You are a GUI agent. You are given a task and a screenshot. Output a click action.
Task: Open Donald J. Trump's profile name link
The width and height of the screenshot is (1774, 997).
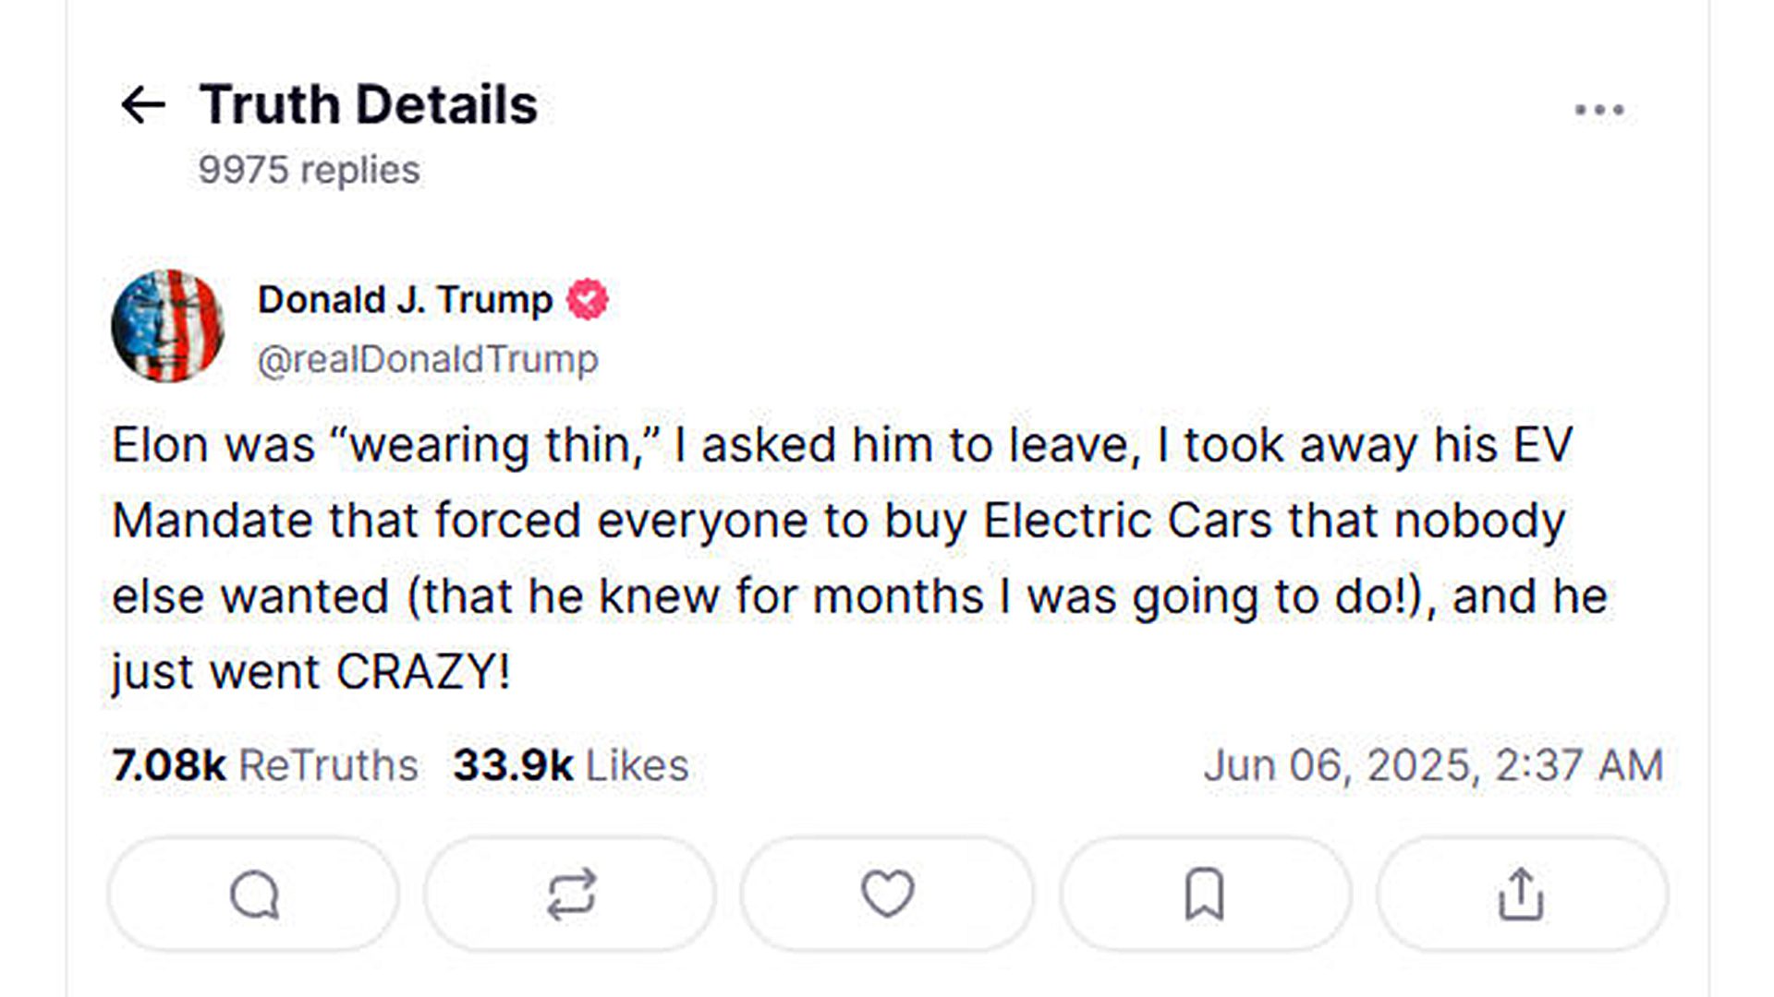click(x=405, y=300)
